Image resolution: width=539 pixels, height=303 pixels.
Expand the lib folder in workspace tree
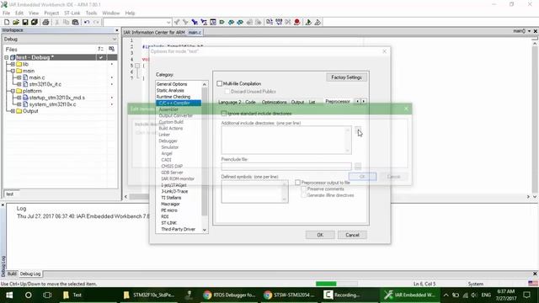coord(13,64)
